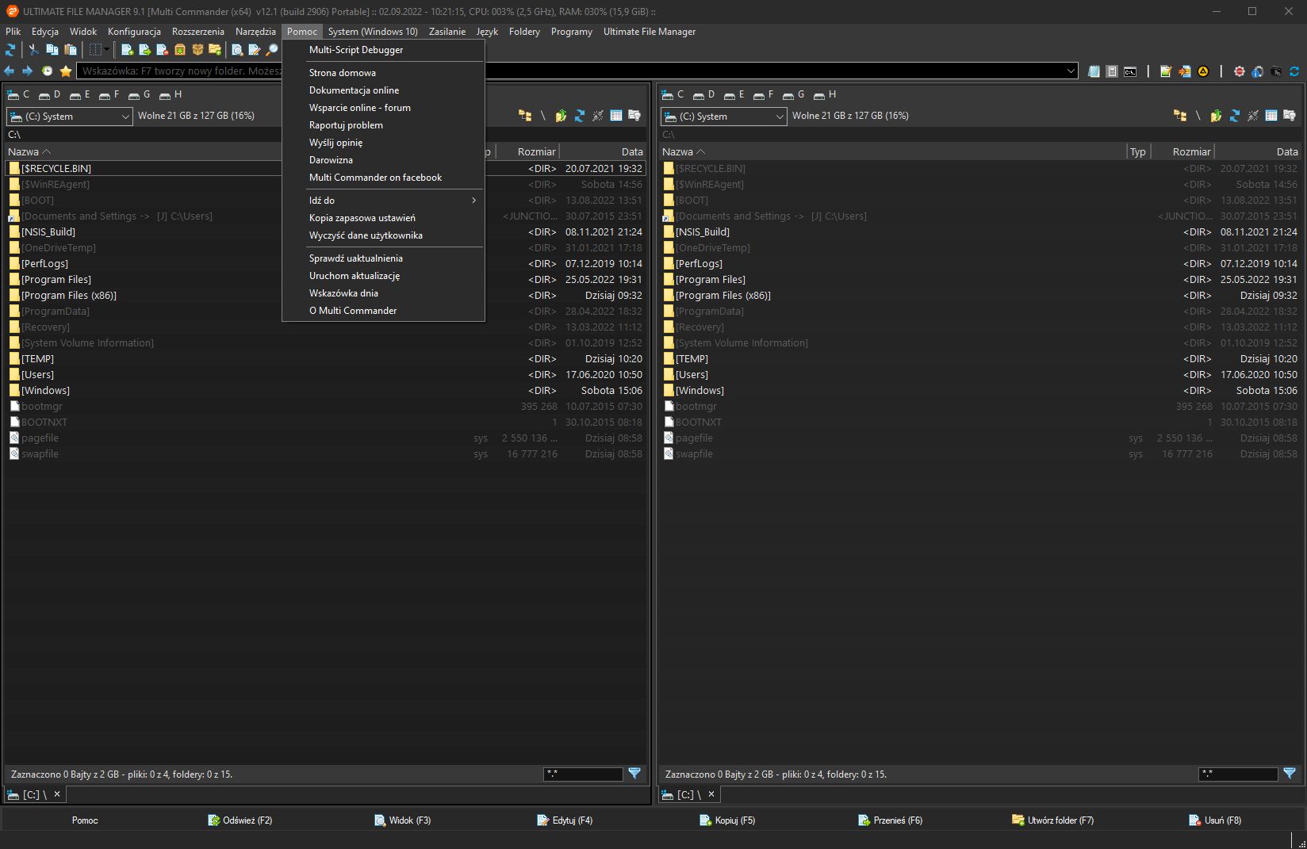Screen dimensions: 1307x849
Task: Click the blue forward arrow navigation icon
Action: [28, 71]
